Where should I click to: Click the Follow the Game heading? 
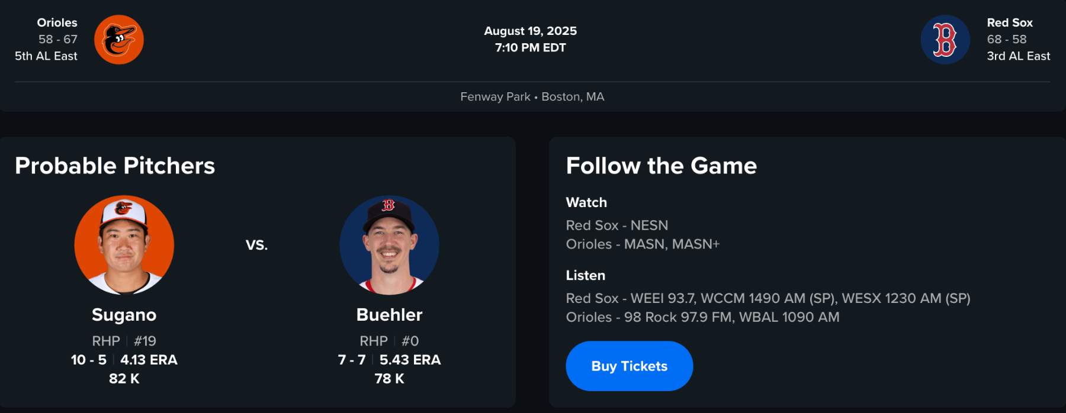(x=661, y=166)
